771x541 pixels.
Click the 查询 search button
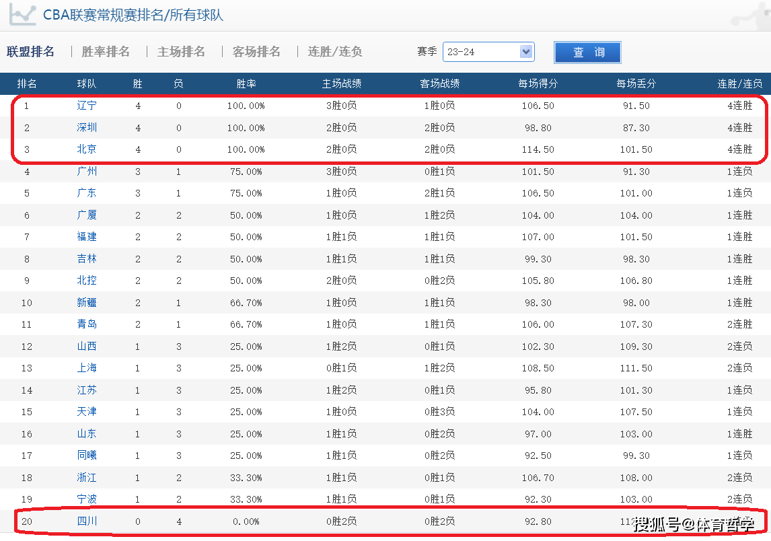coord(587,52)
